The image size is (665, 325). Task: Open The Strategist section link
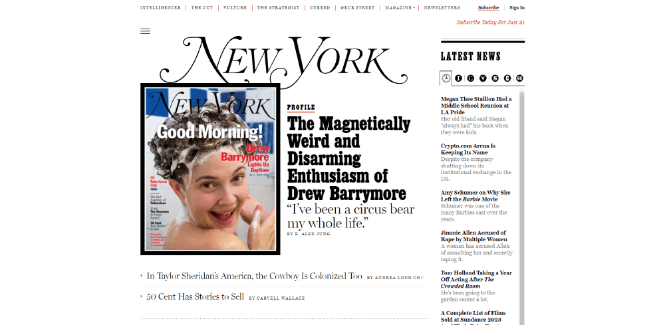278,7
